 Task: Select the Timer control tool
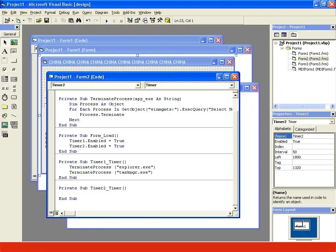click(x=5, y=97)
